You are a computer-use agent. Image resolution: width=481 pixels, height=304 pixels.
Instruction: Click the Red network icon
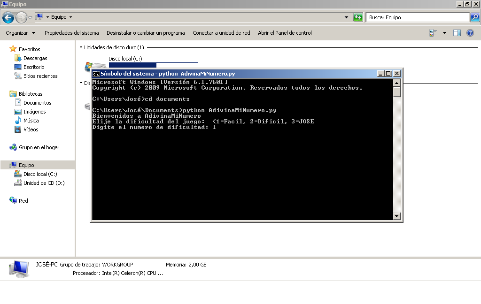[13, 200]
